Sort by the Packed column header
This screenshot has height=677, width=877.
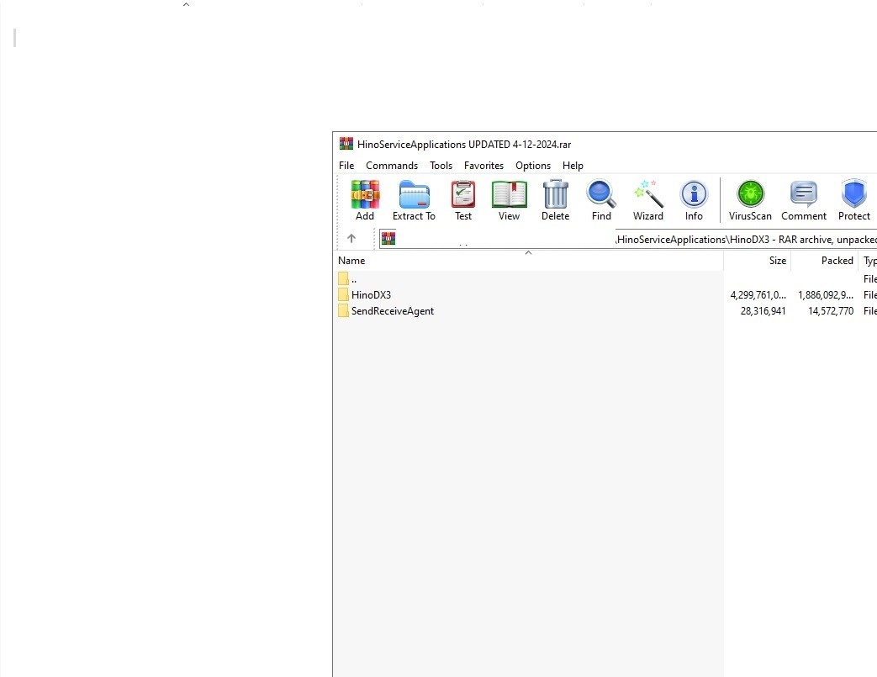pos(825,261)
